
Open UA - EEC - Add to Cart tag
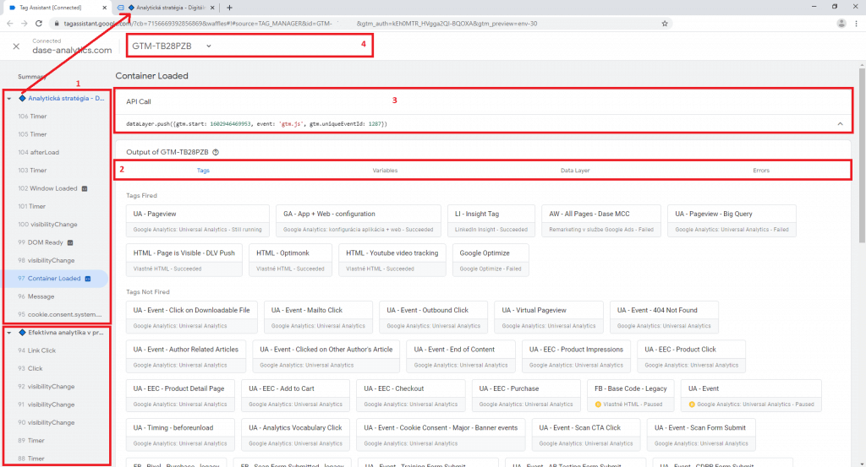point(295,396)
